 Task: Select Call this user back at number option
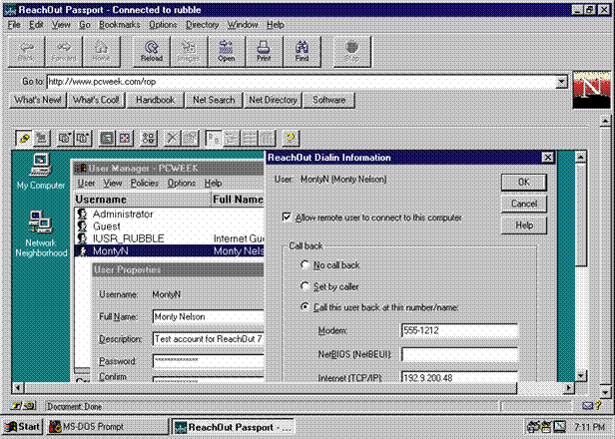[x=305, y=306]
